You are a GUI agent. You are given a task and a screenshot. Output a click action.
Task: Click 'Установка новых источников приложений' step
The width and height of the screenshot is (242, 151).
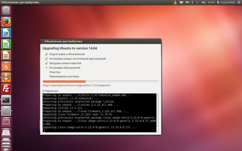coord(77,59)
